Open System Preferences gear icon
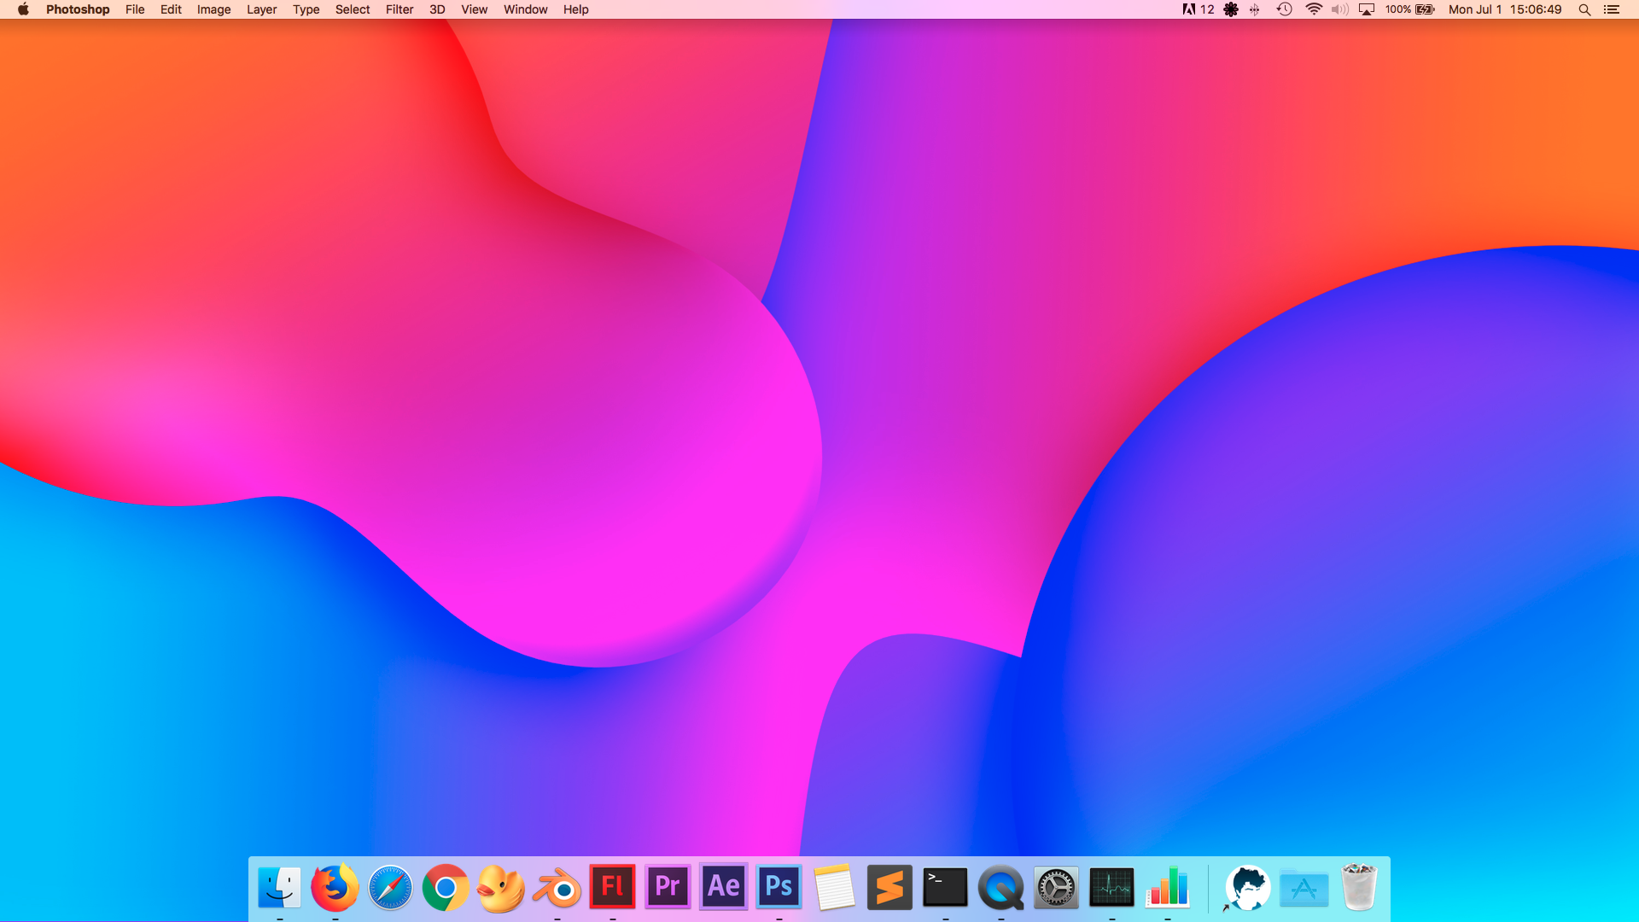This screenshot has height=922, width=1639. pyautogui.click(x=1056, y=888)
